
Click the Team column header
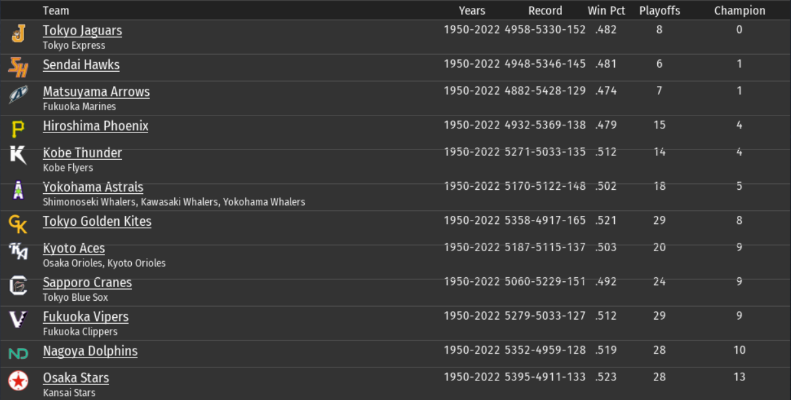tap(55, 10)
